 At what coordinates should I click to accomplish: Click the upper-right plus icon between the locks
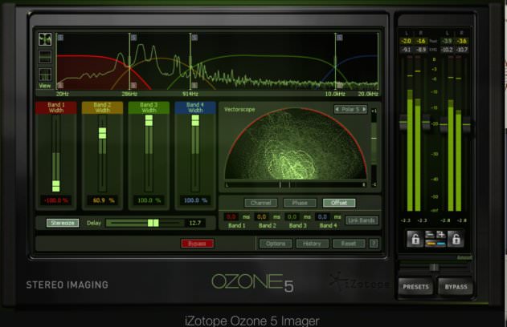pyautogui.click(x=441, y=235)
